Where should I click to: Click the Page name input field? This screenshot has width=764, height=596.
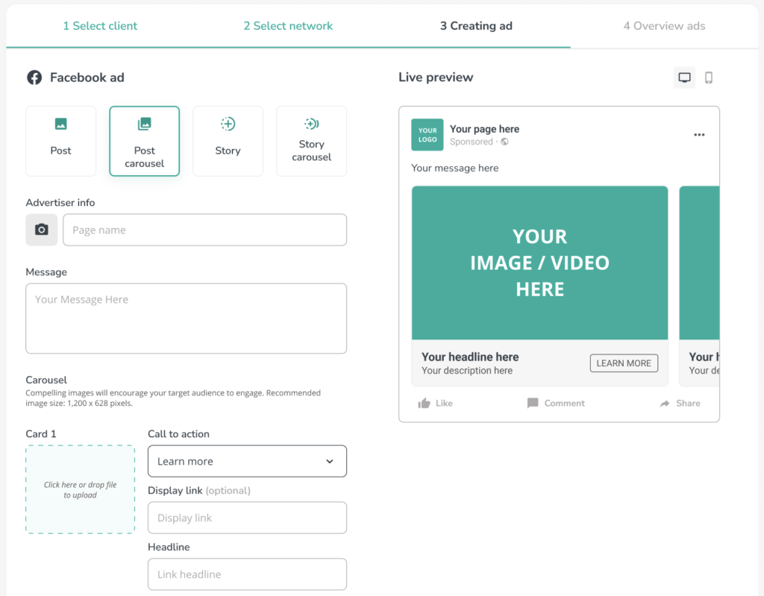pyautogui.click(x=204, y=230)
